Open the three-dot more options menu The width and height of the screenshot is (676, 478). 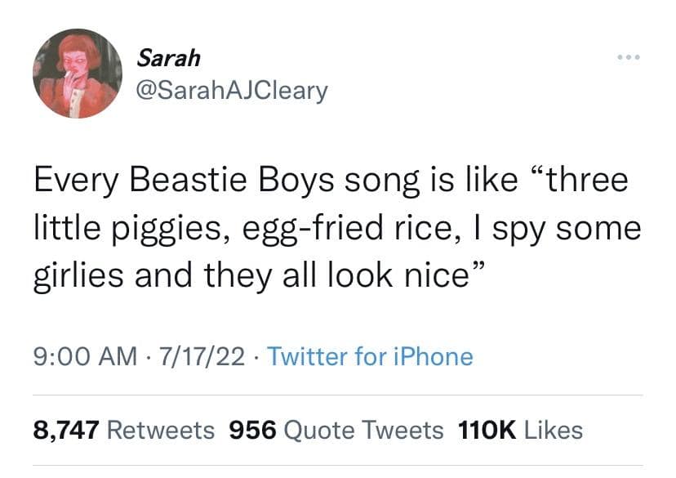630,58
